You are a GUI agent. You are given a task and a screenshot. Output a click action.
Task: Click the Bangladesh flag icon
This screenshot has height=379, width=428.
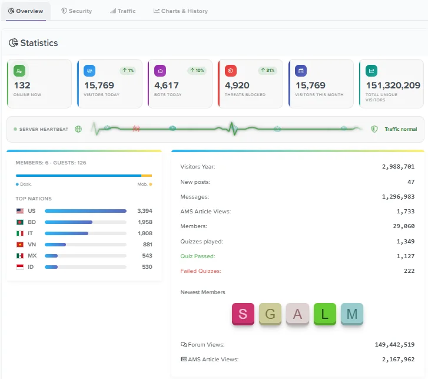click(x=20, y=222)
